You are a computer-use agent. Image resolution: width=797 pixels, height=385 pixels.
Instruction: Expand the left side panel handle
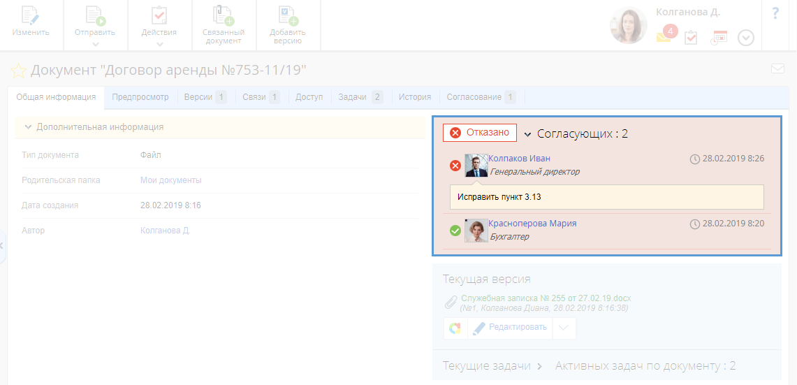[2, 246]
